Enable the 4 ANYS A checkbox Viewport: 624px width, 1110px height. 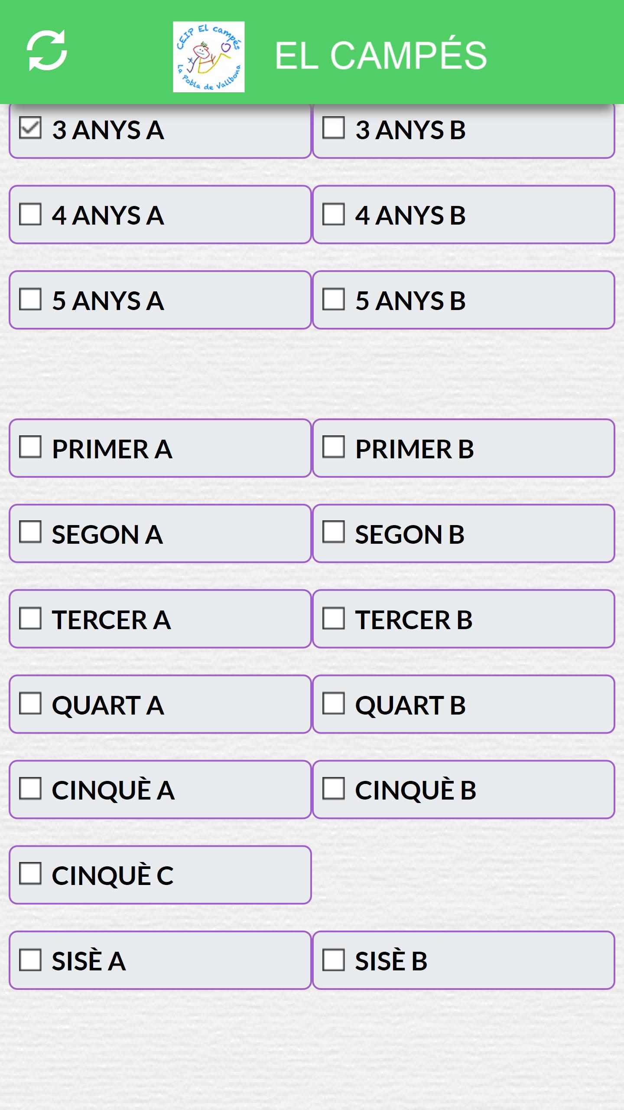coord(30,214)
